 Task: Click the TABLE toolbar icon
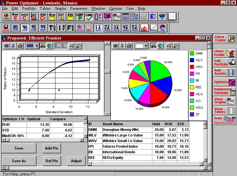[125, 17]
